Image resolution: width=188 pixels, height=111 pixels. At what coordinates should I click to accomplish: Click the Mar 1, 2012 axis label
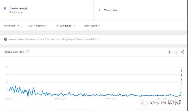tap(111, 99)
